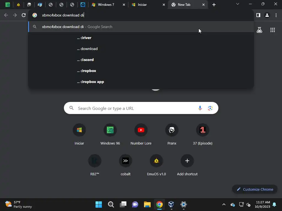The width and height of the screenshot is (282, 211).
Task: Switch to the pinned Pranx tab
Action: (29, 5)
